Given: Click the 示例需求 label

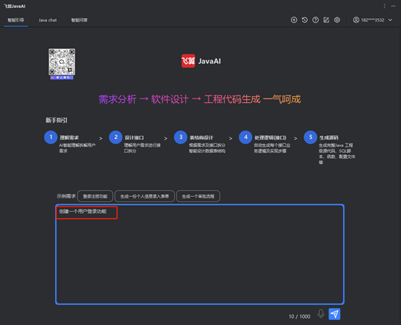Looking at the screenshot, I should click(66, 196).
